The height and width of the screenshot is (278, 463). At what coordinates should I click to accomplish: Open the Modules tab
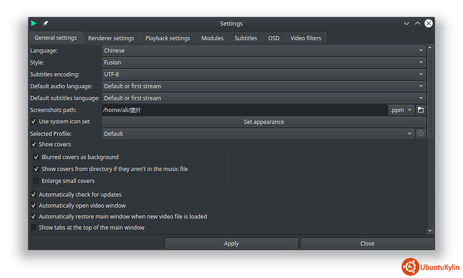pyautogui.click(x=212, y=38)
